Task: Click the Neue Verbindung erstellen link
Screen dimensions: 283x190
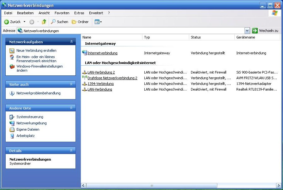Action: tap(36, 50)
